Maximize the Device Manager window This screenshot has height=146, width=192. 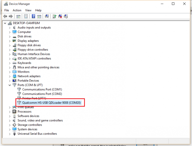coord(173,4)
